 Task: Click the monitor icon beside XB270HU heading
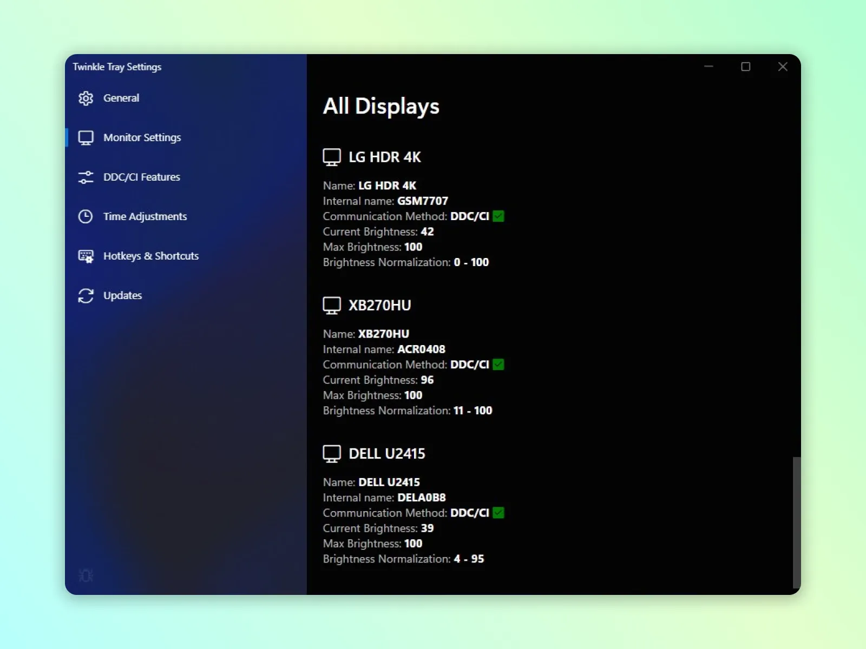pos(332,306)
